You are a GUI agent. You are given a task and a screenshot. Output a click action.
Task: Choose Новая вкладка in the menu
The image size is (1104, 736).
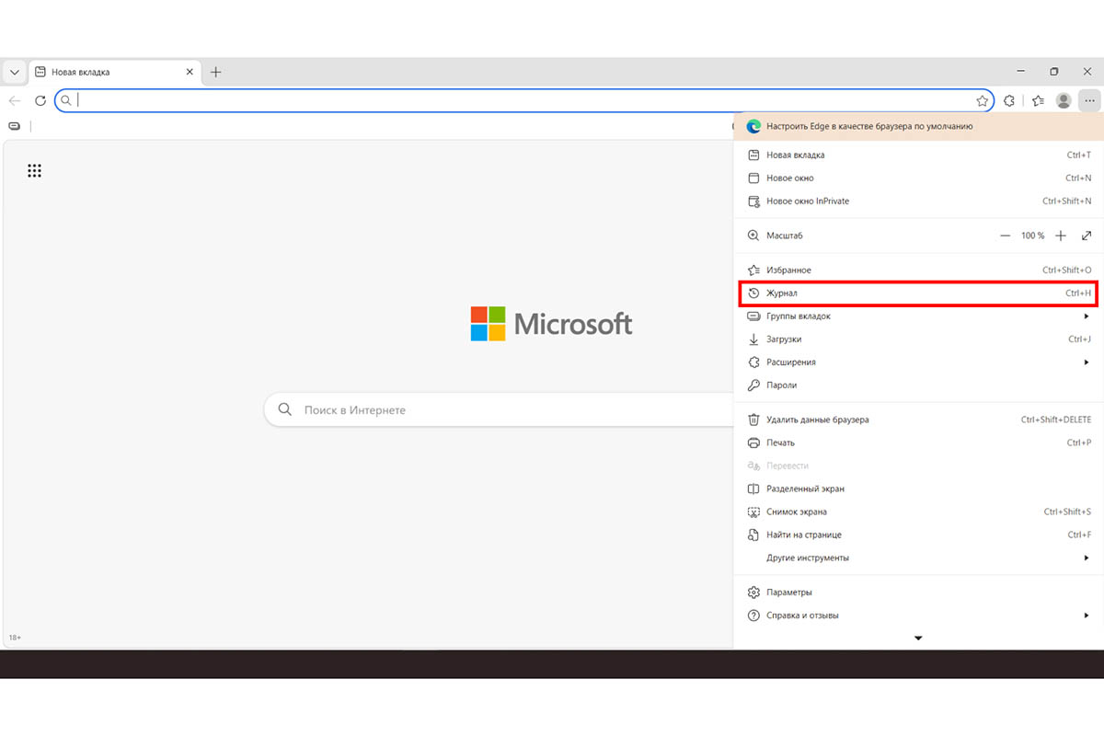click(x=918, y=155)
